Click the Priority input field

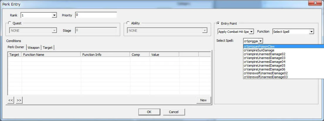96,15
